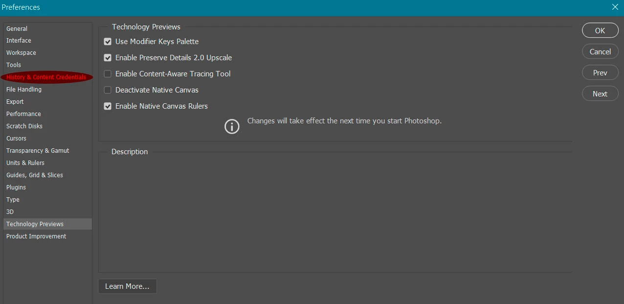Click 'Changes will take effect' notice text
This screenshot has width=624, height=304.
pos(344,121)
